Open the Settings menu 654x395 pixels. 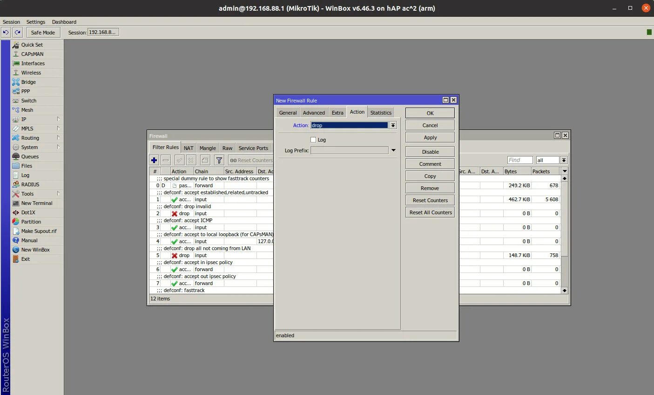pos(36,22)
